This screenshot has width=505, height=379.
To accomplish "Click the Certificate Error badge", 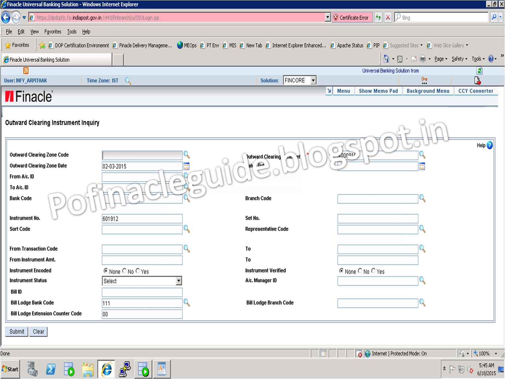I will tap(352, 17).
